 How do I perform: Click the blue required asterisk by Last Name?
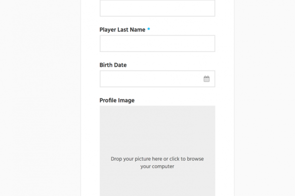pos(148,29)
